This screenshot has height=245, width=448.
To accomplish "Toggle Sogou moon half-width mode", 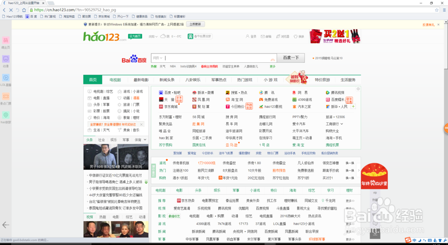I will tap(420, 240).
